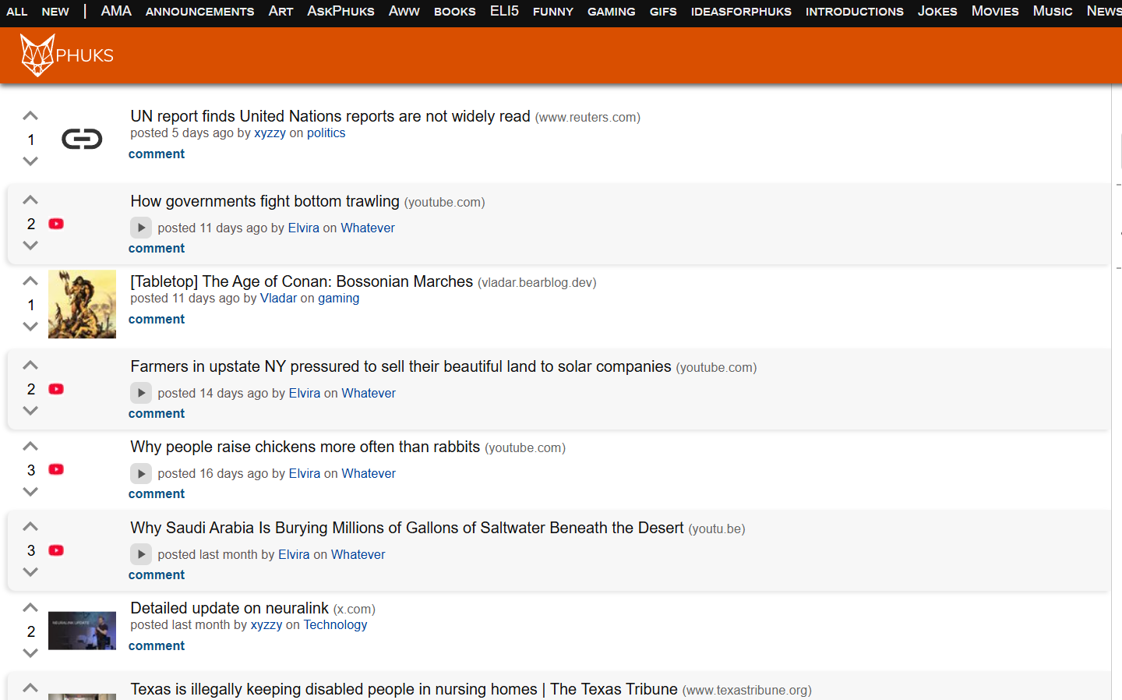Downvote the upstate NY farmers post

[x=30, y=411]
